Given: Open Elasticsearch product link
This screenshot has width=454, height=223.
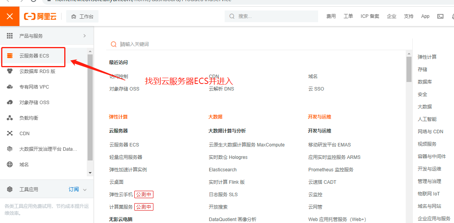Looking at the screenshot, I should [223, 169].
